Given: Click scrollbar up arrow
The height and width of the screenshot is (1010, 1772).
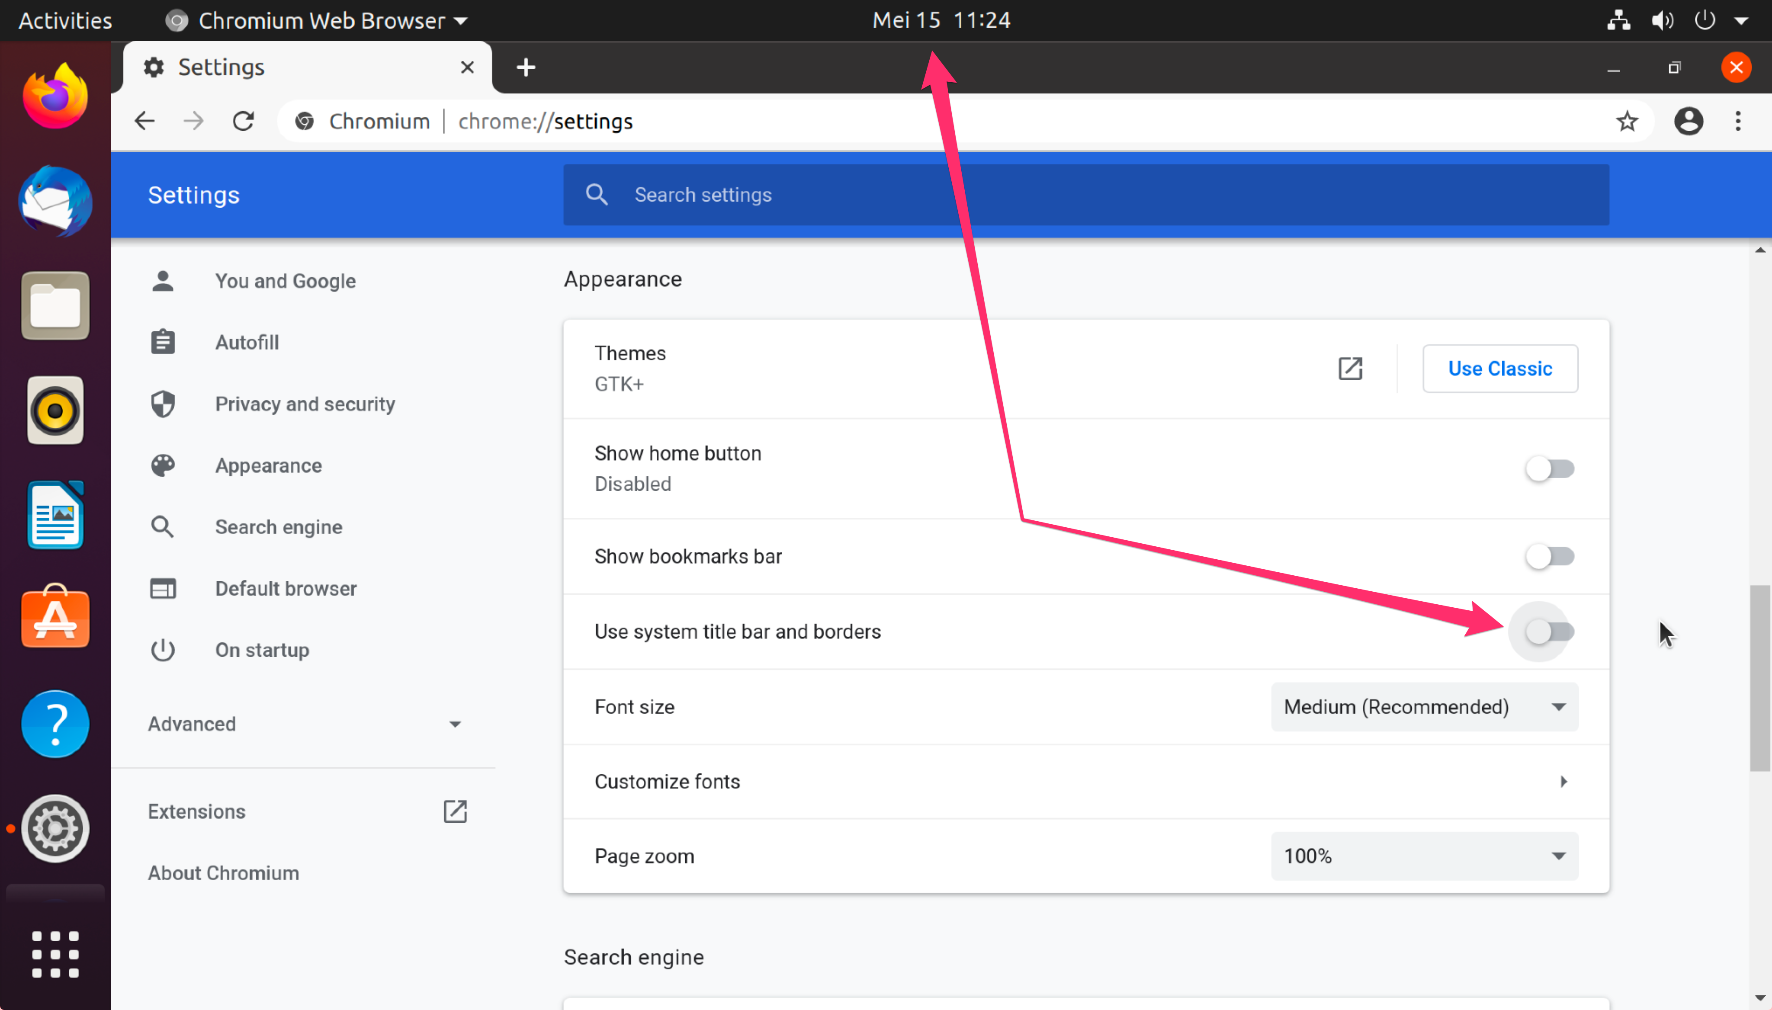Looking at the screenshot, I should tap(1760, 250).
